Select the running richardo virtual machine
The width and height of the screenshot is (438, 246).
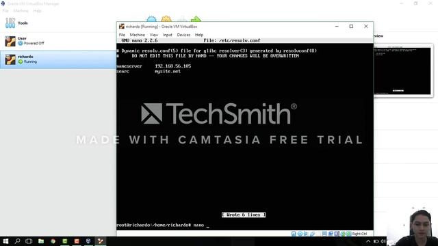point(58,59)
